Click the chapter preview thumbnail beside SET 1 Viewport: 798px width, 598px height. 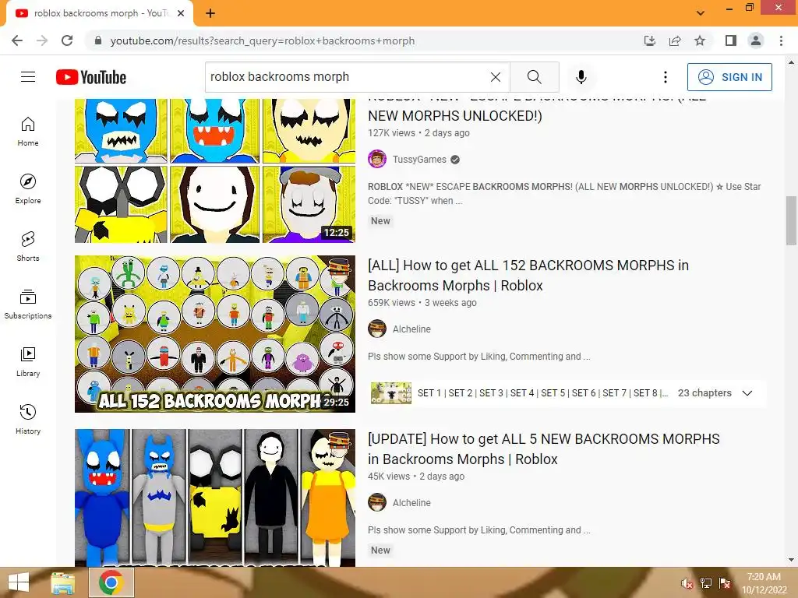[391, 393]
